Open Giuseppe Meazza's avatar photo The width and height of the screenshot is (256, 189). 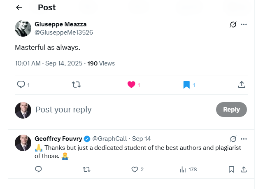coord(23,28)
